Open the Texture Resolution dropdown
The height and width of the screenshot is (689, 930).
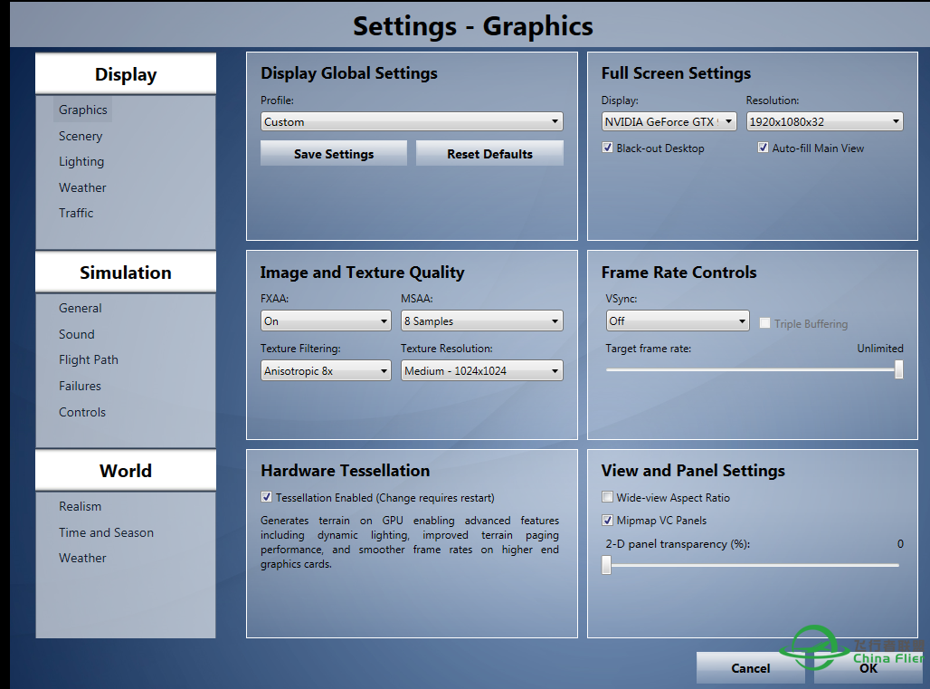[481, 370]
